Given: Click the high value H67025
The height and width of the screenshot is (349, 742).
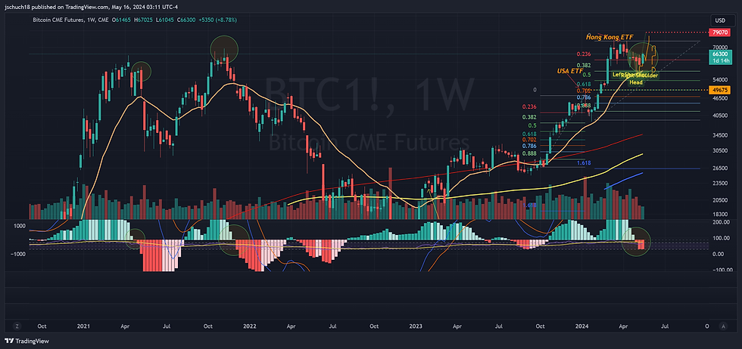Looking at the screenshot, I should pyautogui.click(x=143, y=20).
